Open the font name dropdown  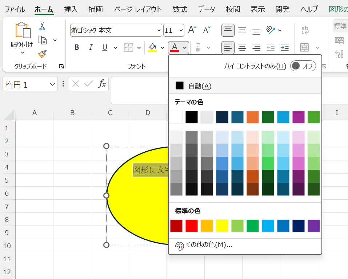click(159, 31)
